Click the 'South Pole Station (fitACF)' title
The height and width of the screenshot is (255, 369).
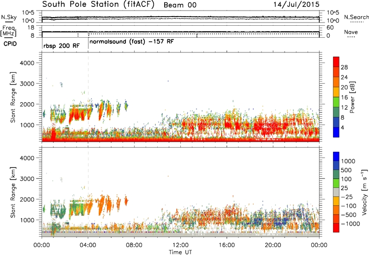(x=98, y=5)
